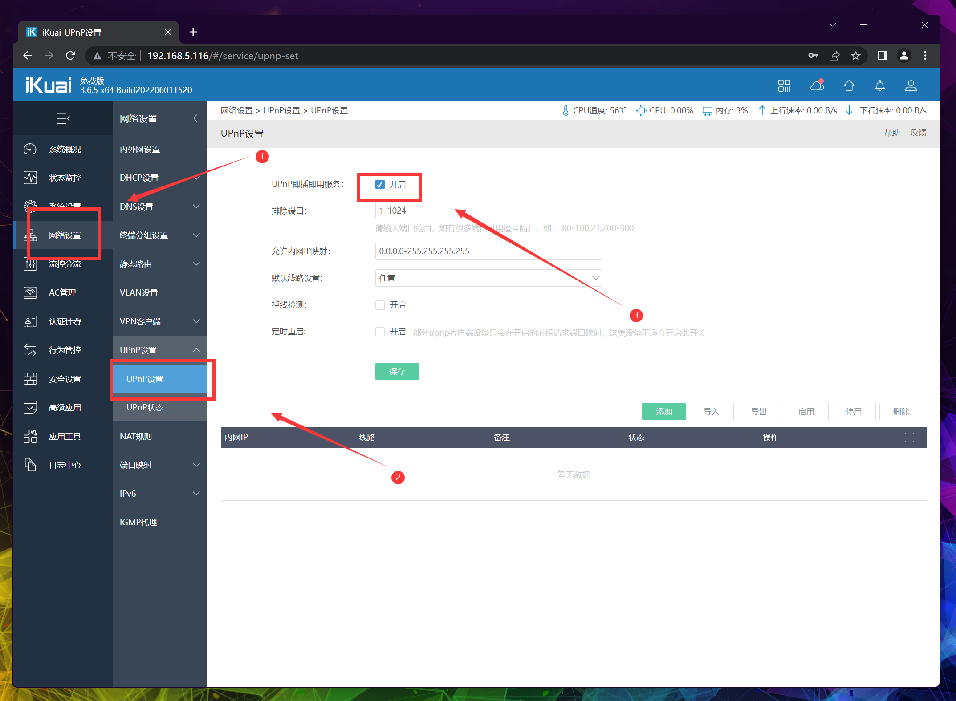The height and width of the screenshot is (701, 956).
Task: Click the user account icon in header
Action: (x=911, y=85)
